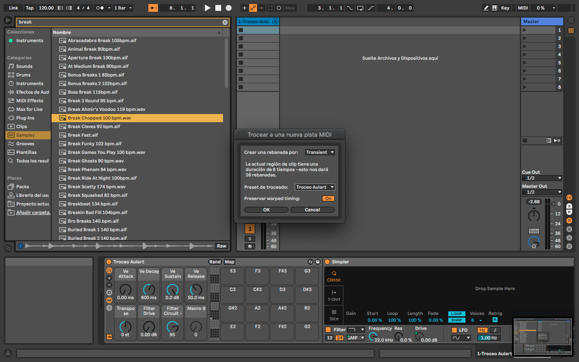Click the orange Follow arrow icon
579x362 pixels.
click(x=154, y=8)
